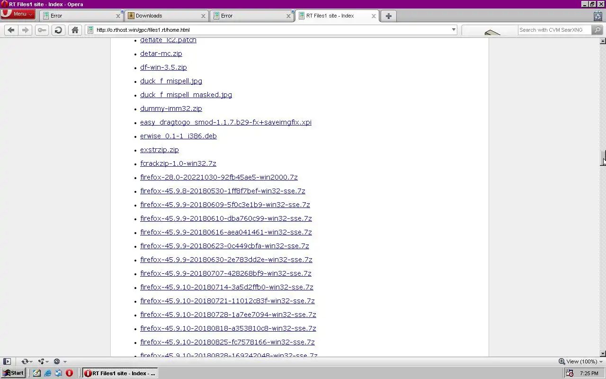This screenshot has width=606, height=379.
Task: Click the 7:25 PM clock
Action: point(589,373)
